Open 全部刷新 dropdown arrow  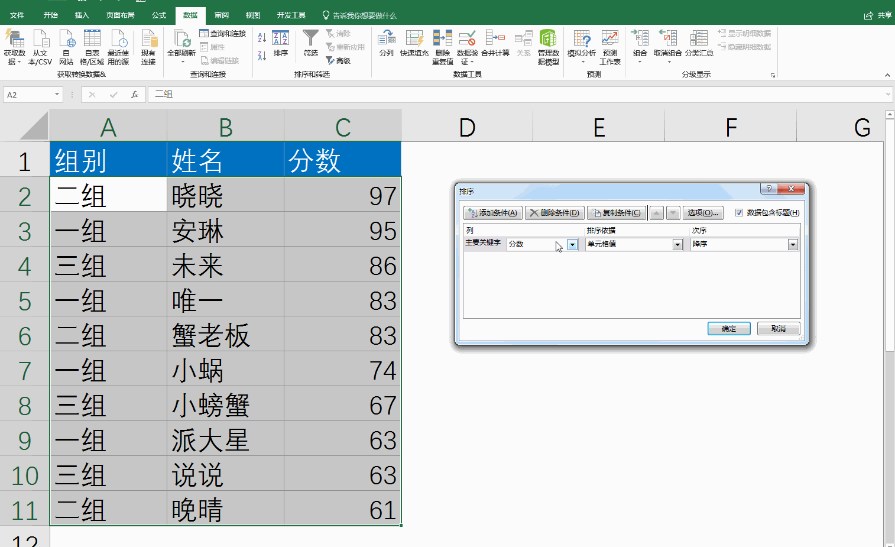[182, 62]
